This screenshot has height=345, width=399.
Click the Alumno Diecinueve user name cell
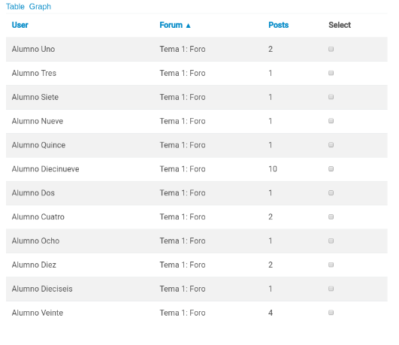click(x=45, y=169)
